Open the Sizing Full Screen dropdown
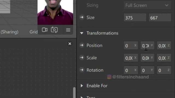Screen dimensions: 175x98 coord(147,5)
